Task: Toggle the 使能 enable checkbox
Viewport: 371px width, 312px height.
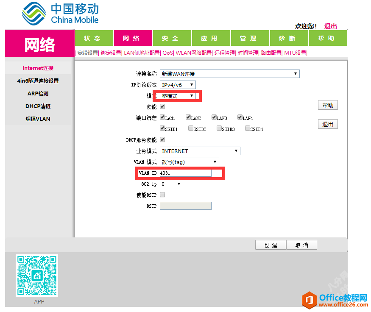Action: pyautogui.click(x=162, y=106)
